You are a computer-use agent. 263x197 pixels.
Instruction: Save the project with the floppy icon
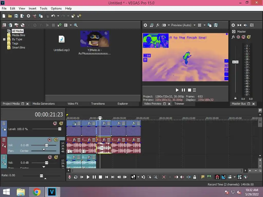click(x=16, y=16)
